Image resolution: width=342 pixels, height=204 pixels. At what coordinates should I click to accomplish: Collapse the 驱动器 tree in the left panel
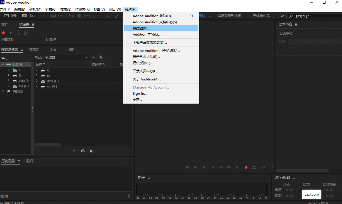pos(3,64)
